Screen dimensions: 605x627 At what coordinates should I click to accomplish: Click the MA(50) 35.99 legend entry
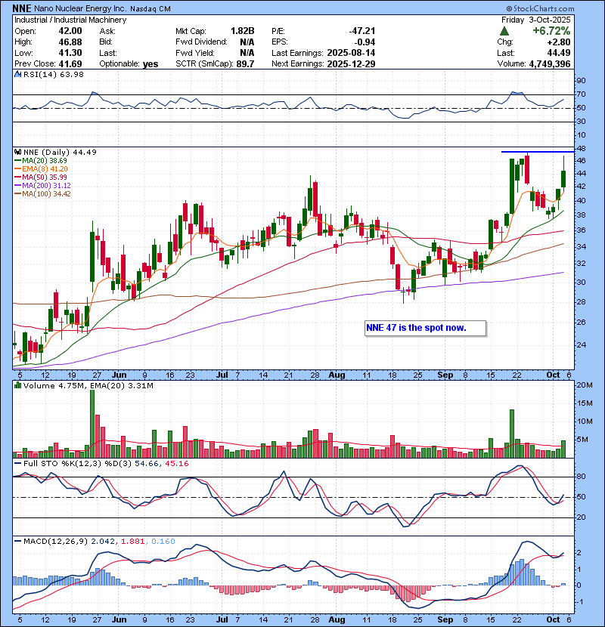point(40,177)
